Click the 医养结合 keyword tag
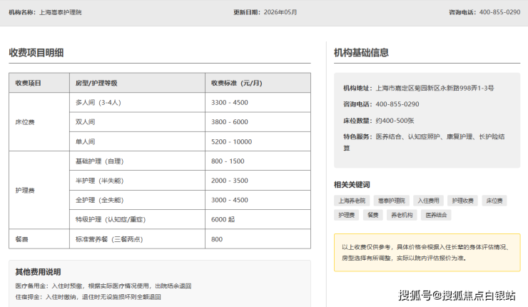The image size is (528, 307). 436,215
